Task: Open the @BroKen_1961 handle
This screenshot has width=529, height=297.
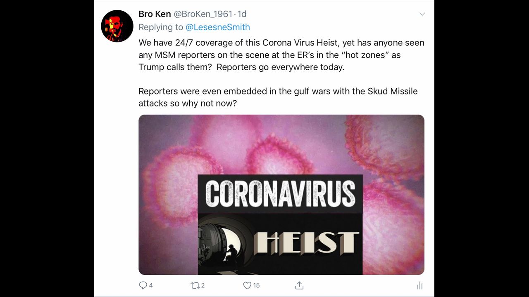Action: tap(203, 14)
